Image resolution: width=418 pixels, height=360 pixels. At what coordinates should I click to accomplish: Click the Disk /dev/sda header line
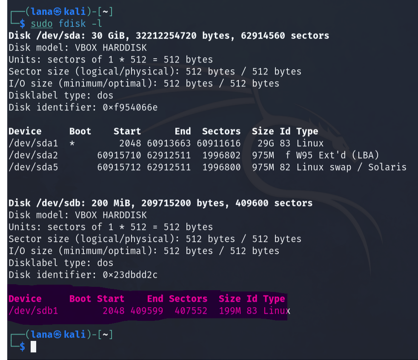point(169,35)
